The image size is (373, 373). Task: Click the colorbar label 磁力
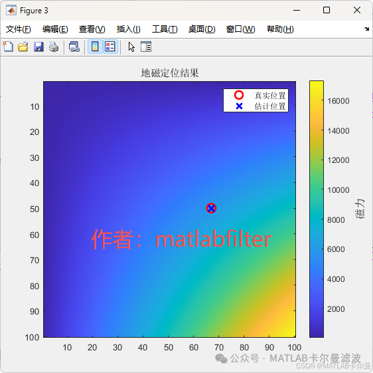(360, 209)
